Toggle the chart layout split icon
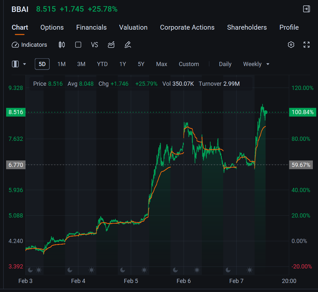The image size is (318, 292). tap(15, 64)
